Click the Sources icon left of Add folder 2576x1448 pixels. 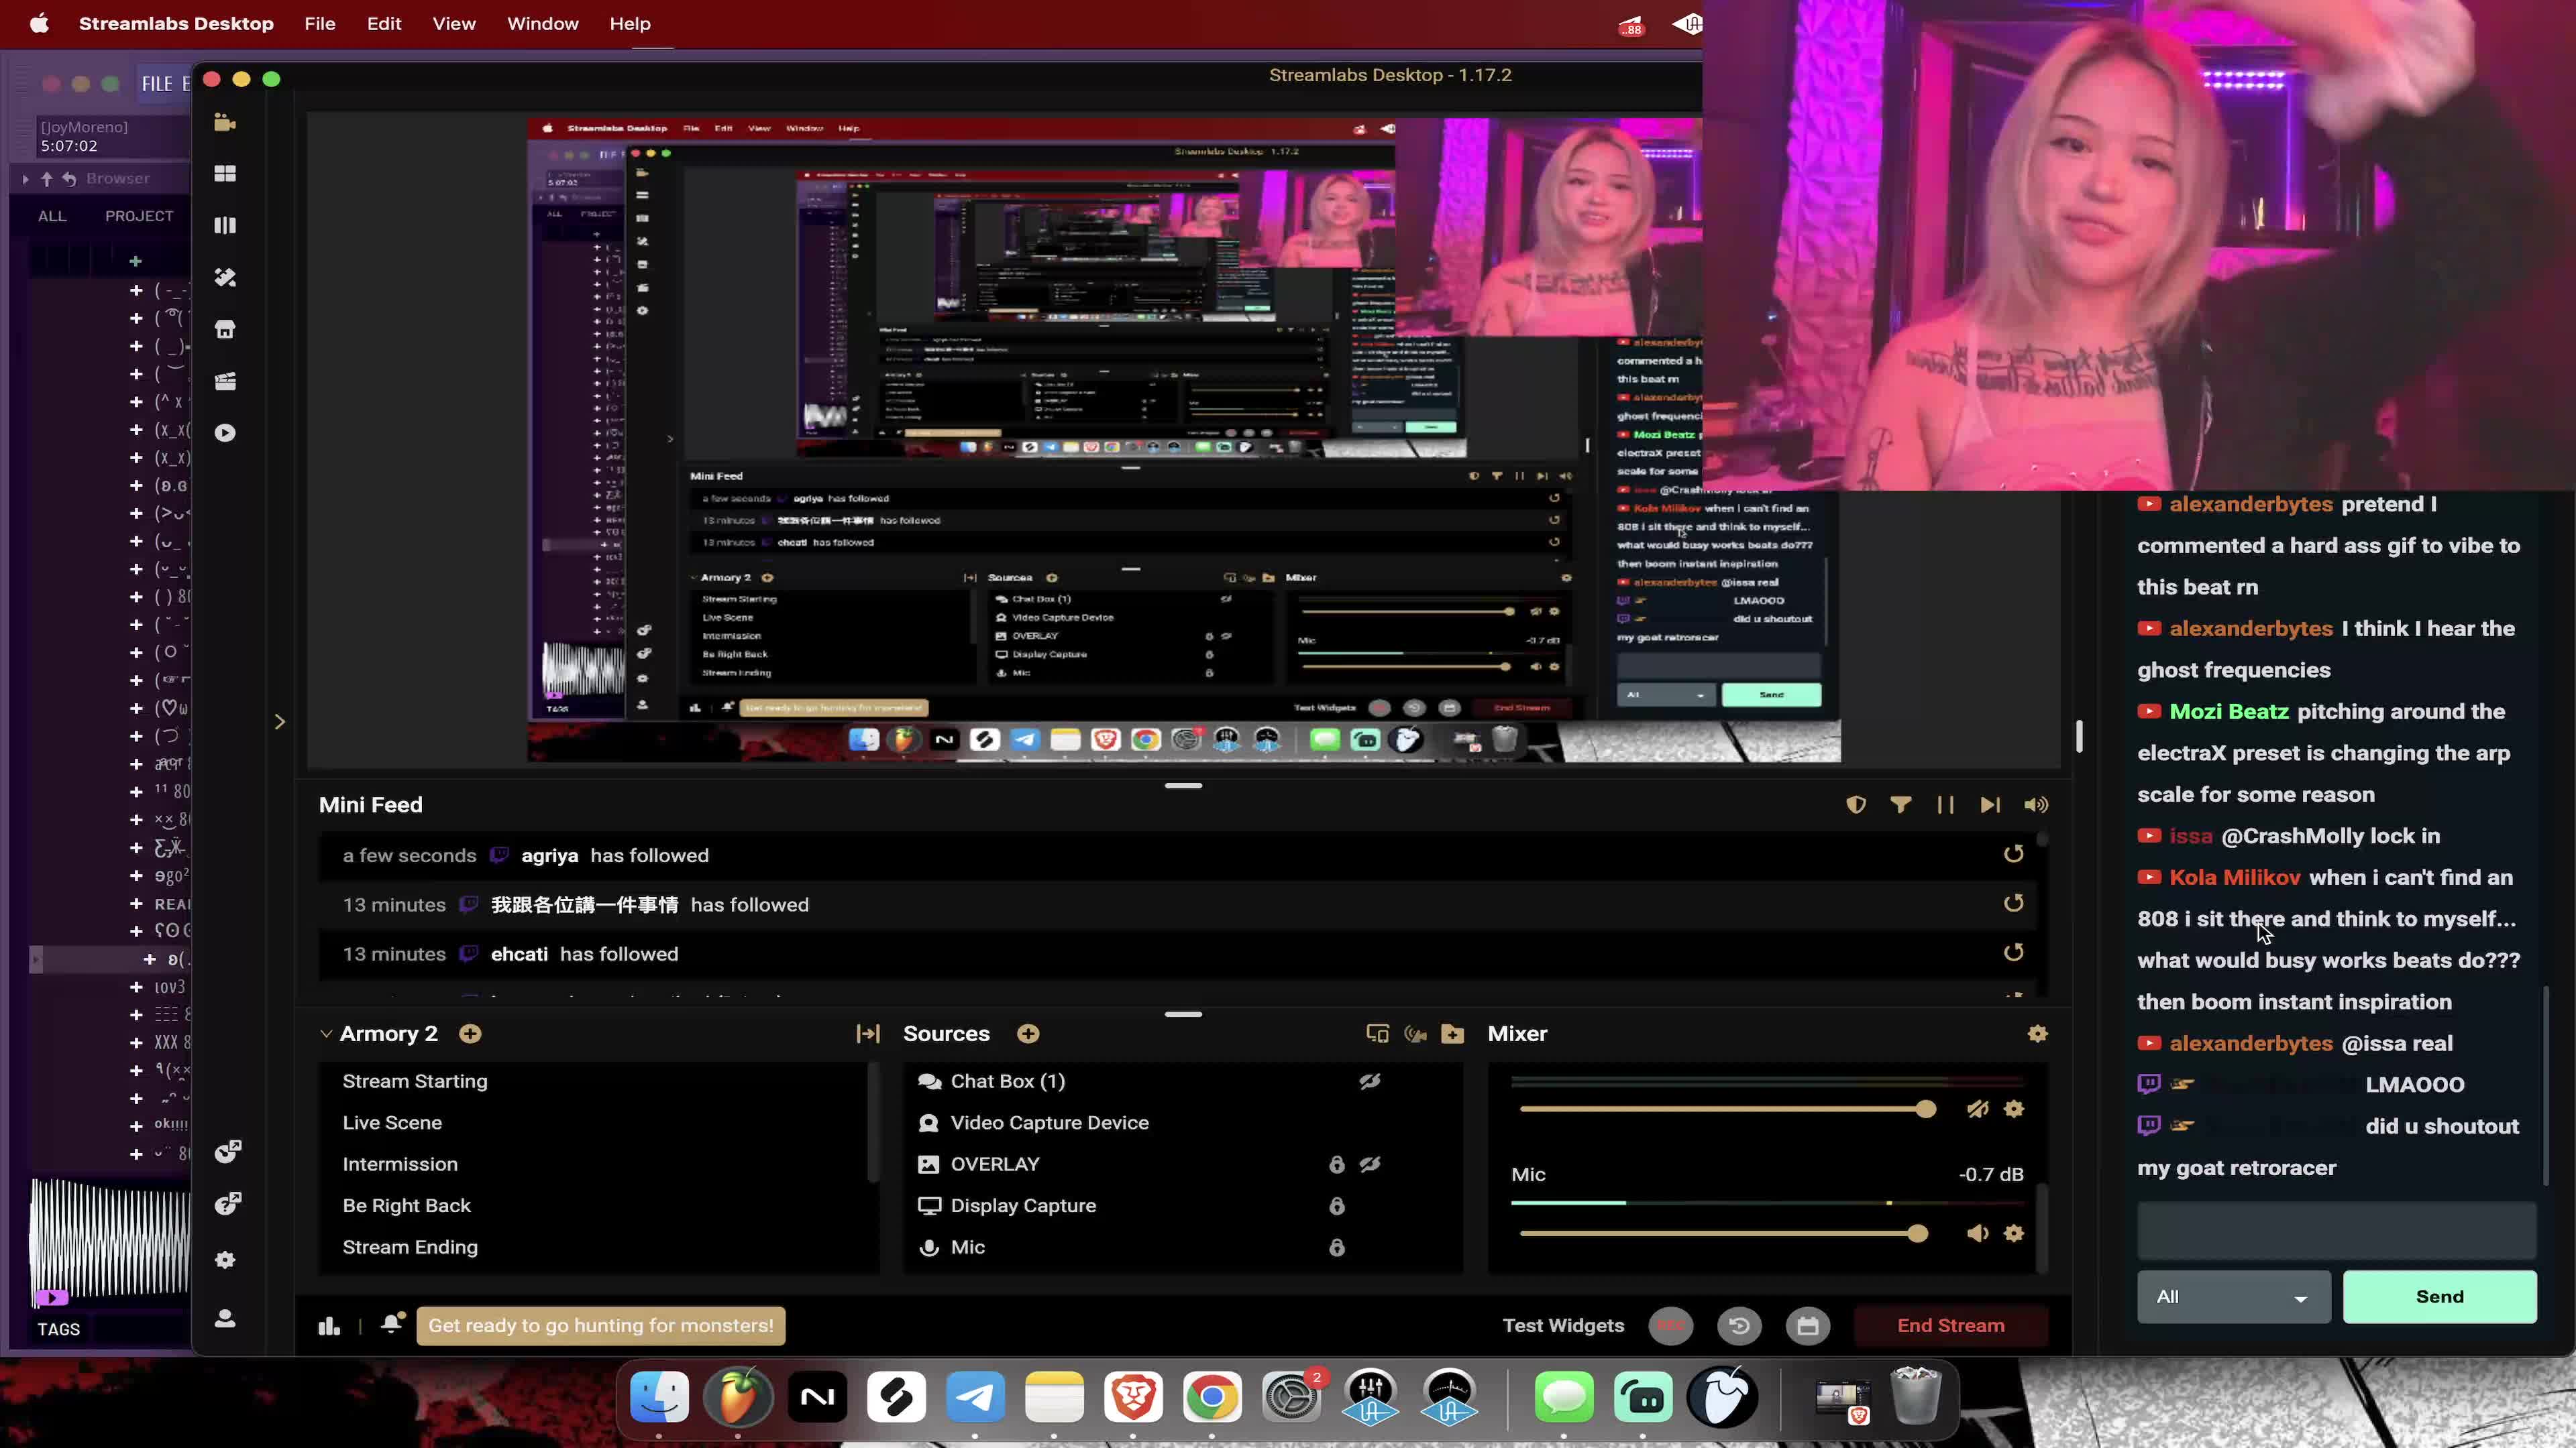(1415, 1033)
